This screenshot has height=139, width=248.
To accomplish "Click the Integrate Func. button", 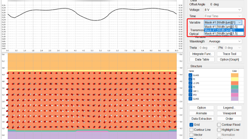I will tap(202, 54).
